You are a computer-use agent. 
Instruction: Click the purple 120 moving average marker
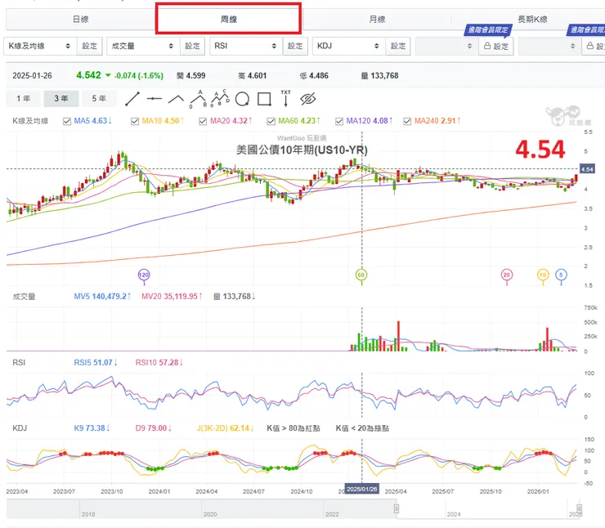[x=144, y=275]
